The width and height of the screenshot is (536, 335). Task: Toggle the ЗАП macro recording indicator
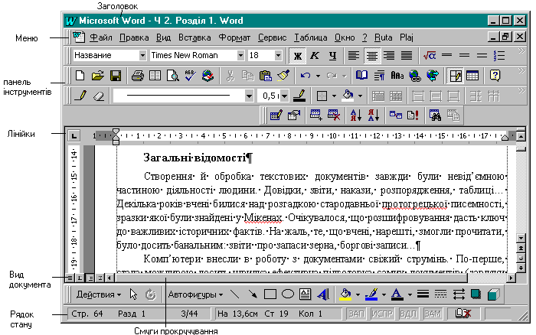click(x=356, y=314)
